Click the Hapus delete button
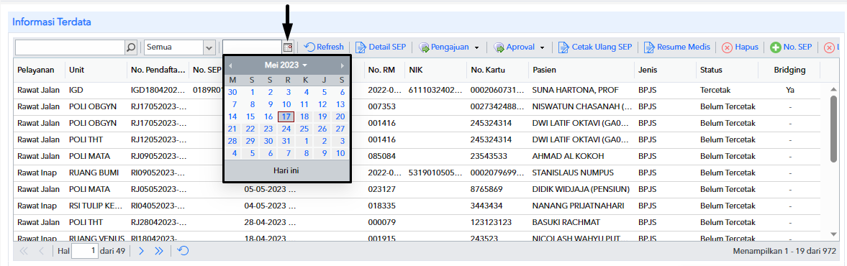 click(740, 47)
